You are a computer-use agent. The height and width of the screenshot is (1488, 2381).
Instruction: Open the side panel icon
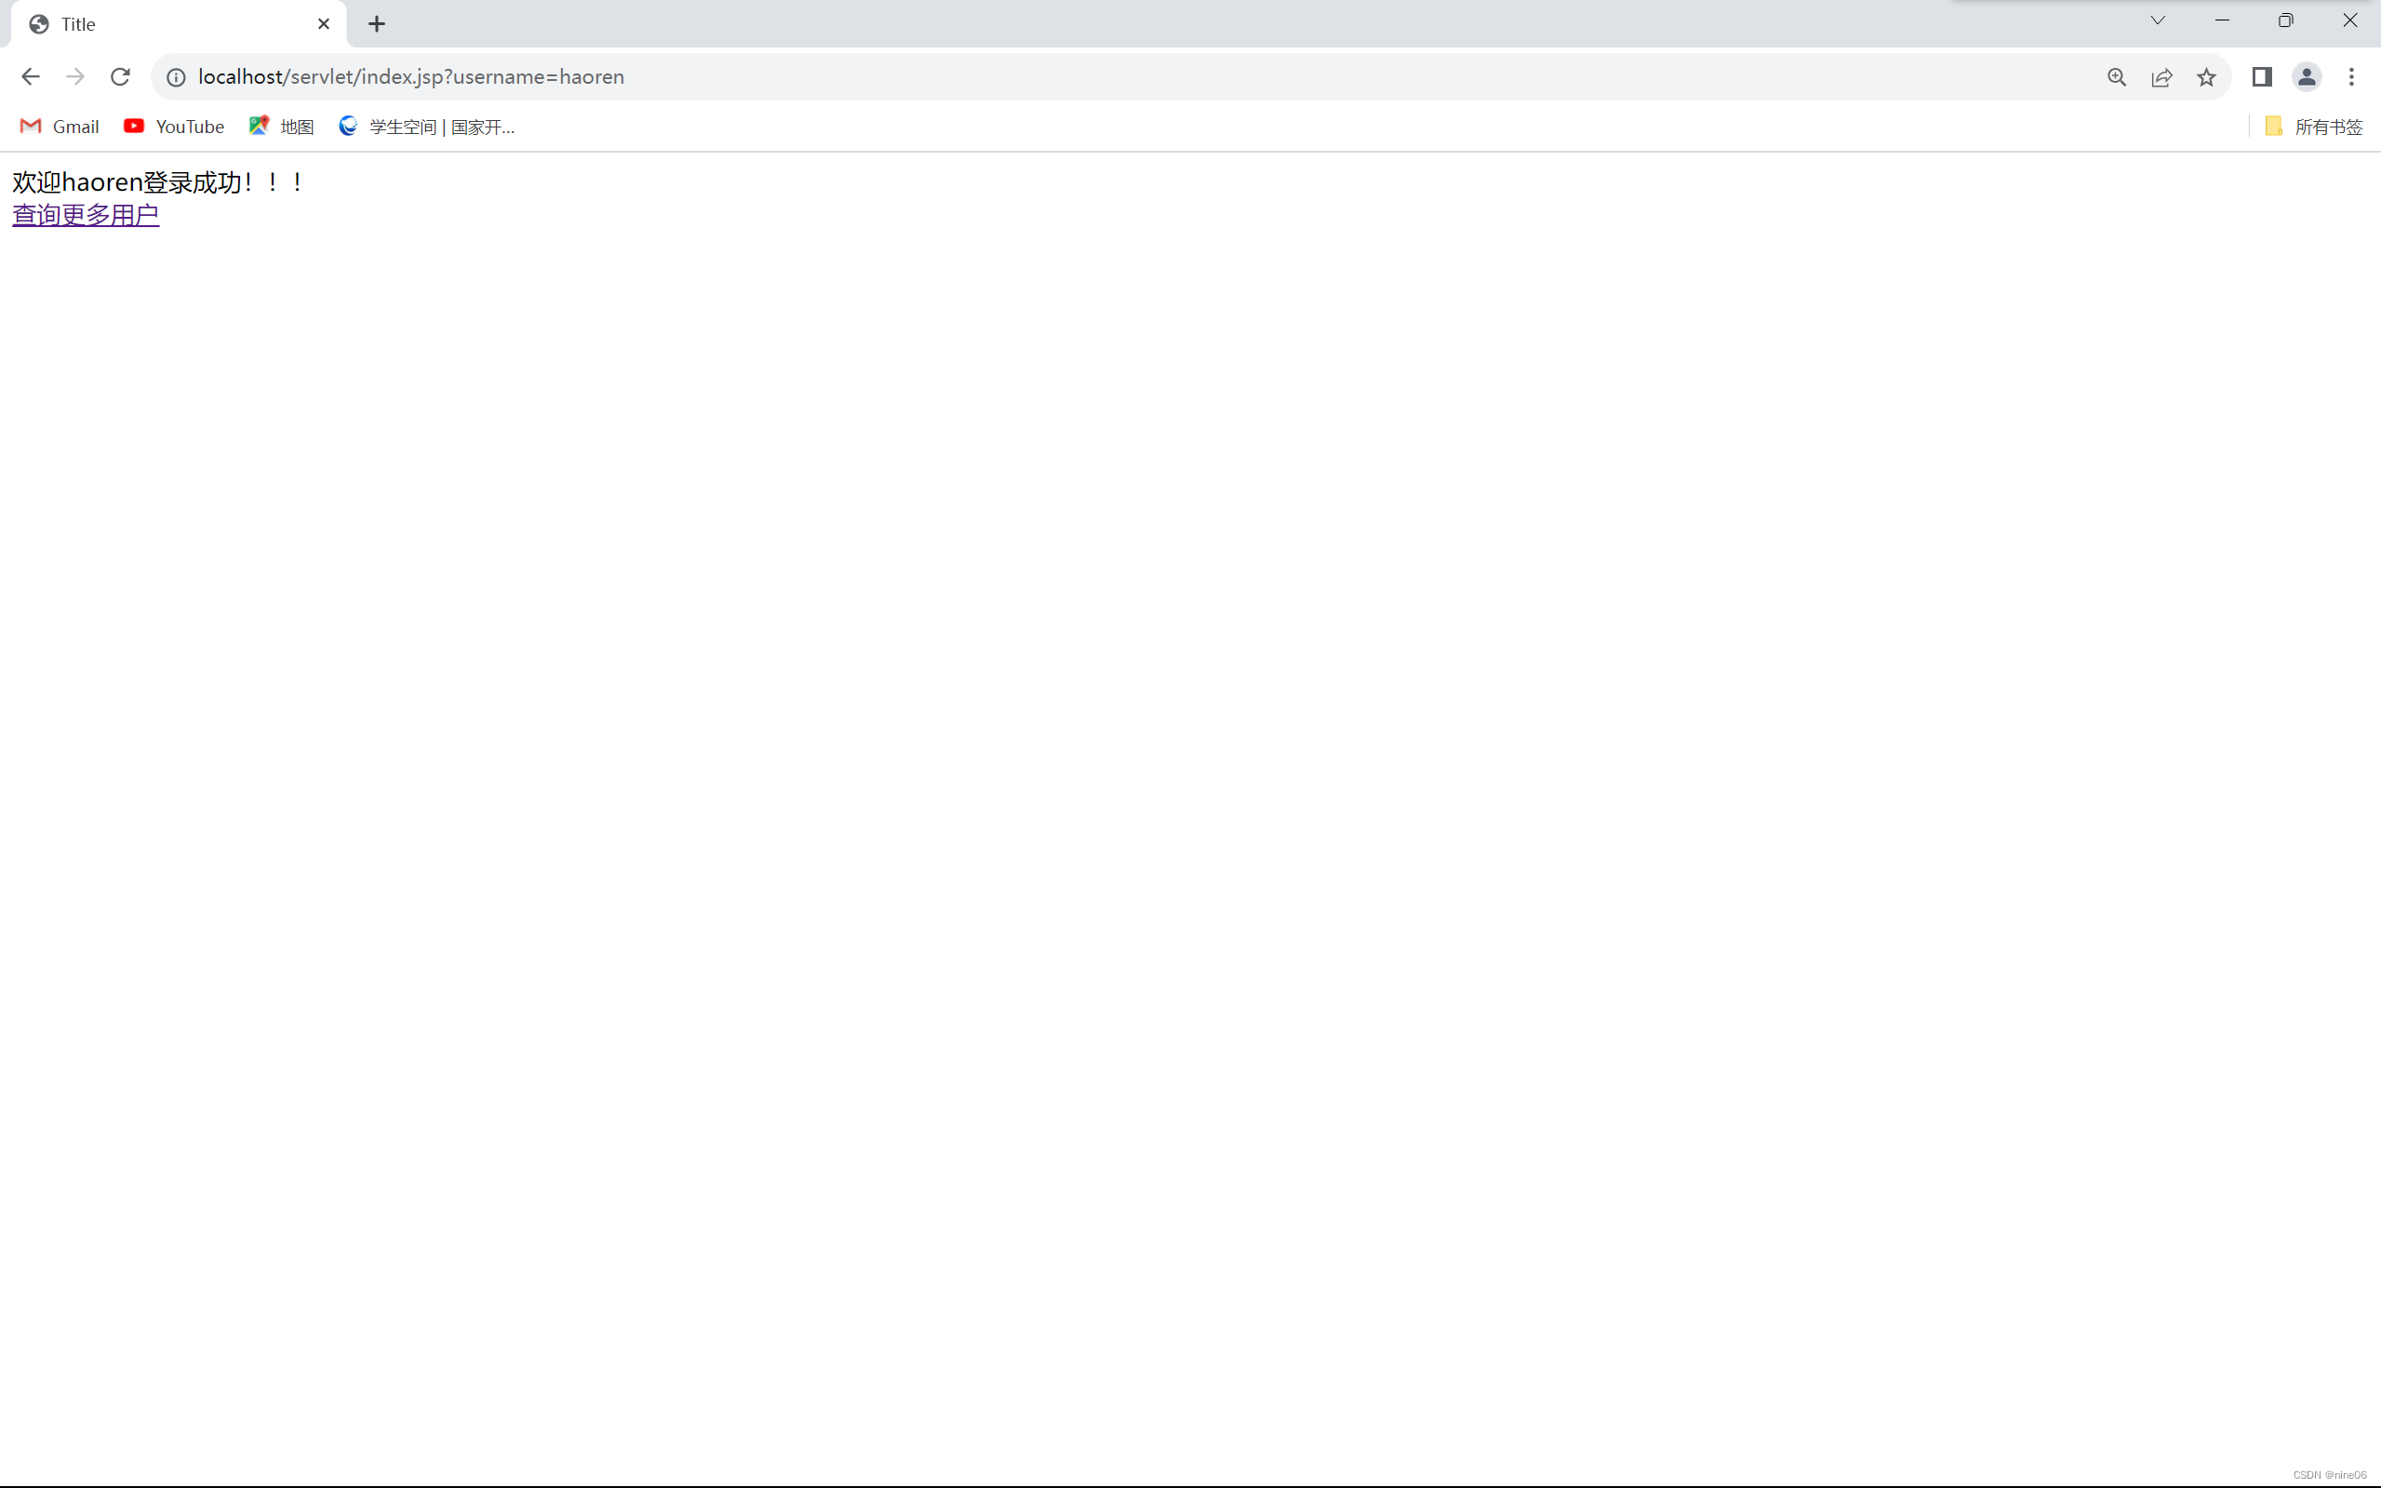2261,76
